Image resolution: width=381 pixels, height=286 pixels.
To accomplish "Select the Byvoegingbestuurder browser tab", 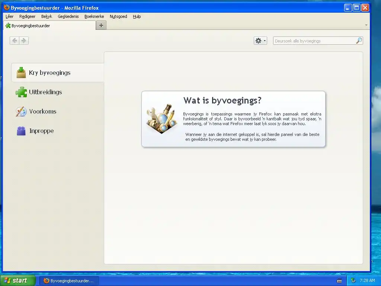I will click(49, 26).
